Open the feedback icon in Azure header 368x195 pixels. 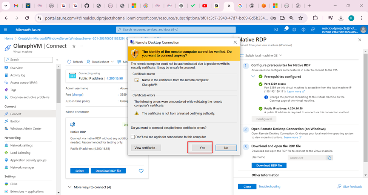[313, 30]
